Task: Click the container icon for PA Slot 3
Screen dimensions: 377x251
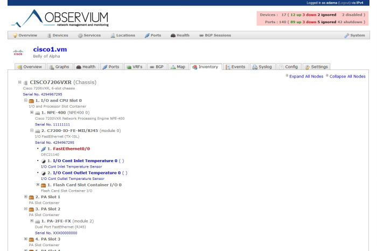Action: click(31, 240)
